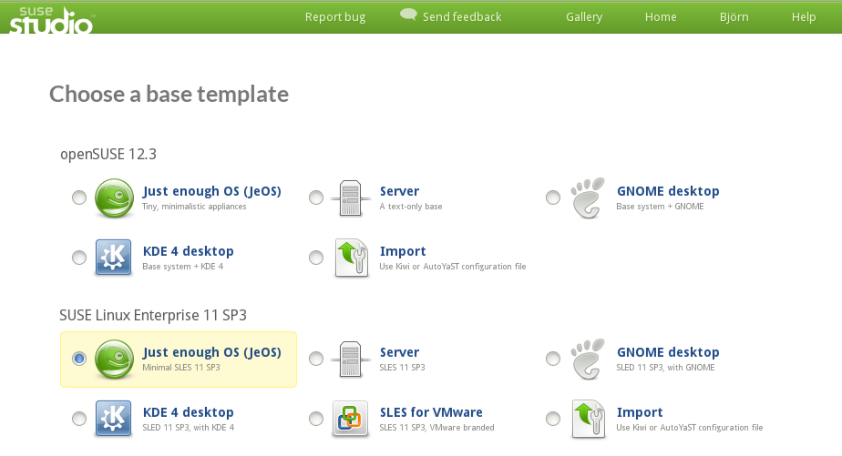Click the openSUSE Import document icon
Viewport: 842px width, 456px height.
[x=351, y=258]
